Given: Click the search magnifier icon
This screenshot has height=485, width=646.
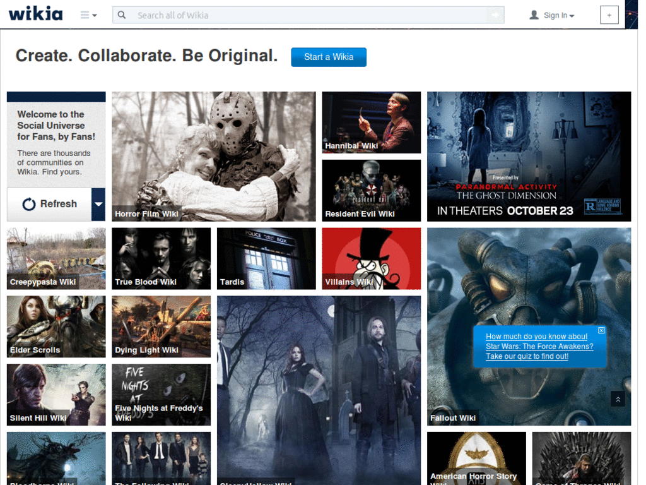Looking at the screenshot, I should click(122, 15).
